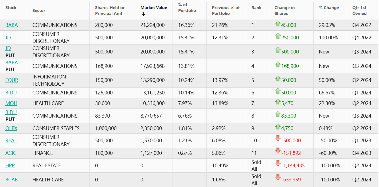Click green up arrow beside 83,300 change
This screenshot has height=187, width=379.
click(278, 114)
